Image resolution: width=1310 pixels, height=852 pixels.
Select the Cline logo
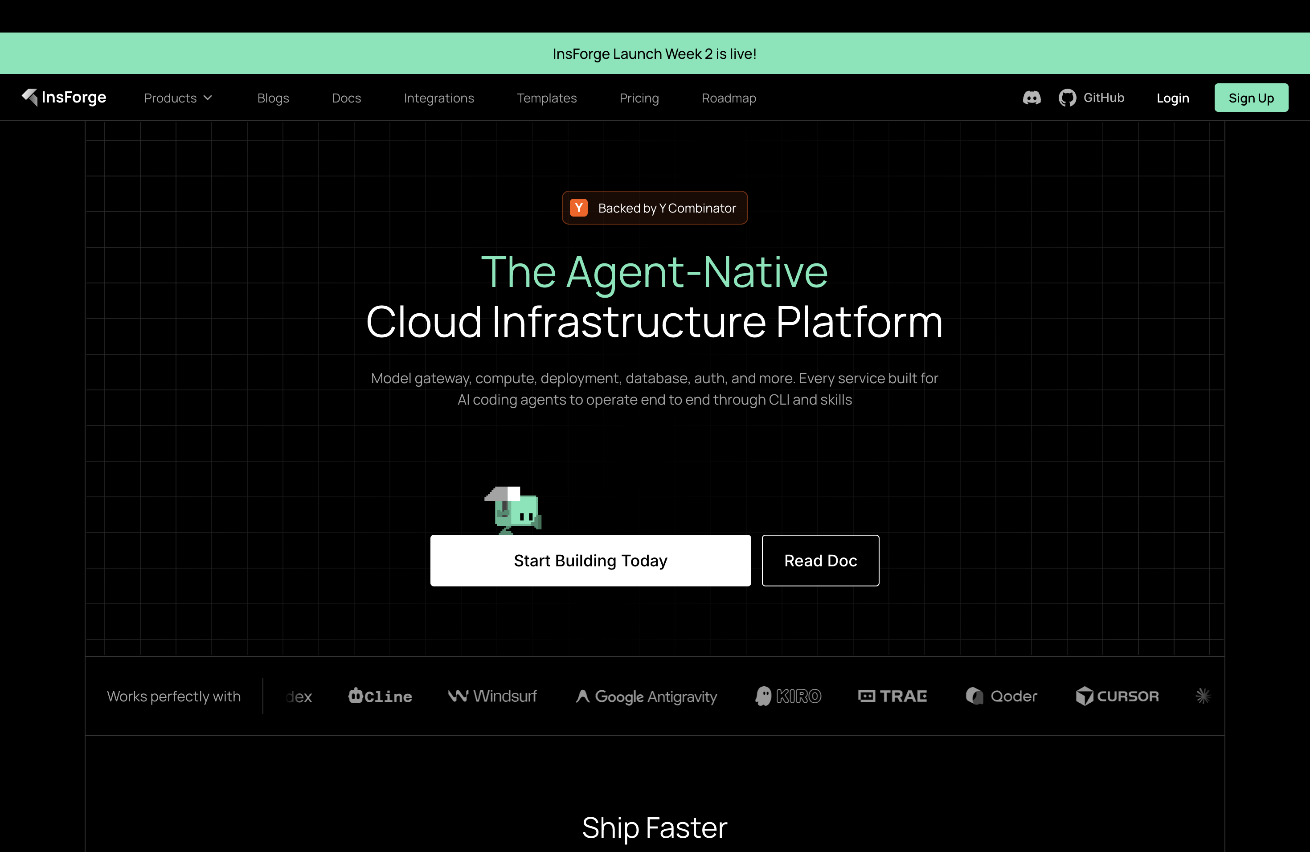pos(380,696)
